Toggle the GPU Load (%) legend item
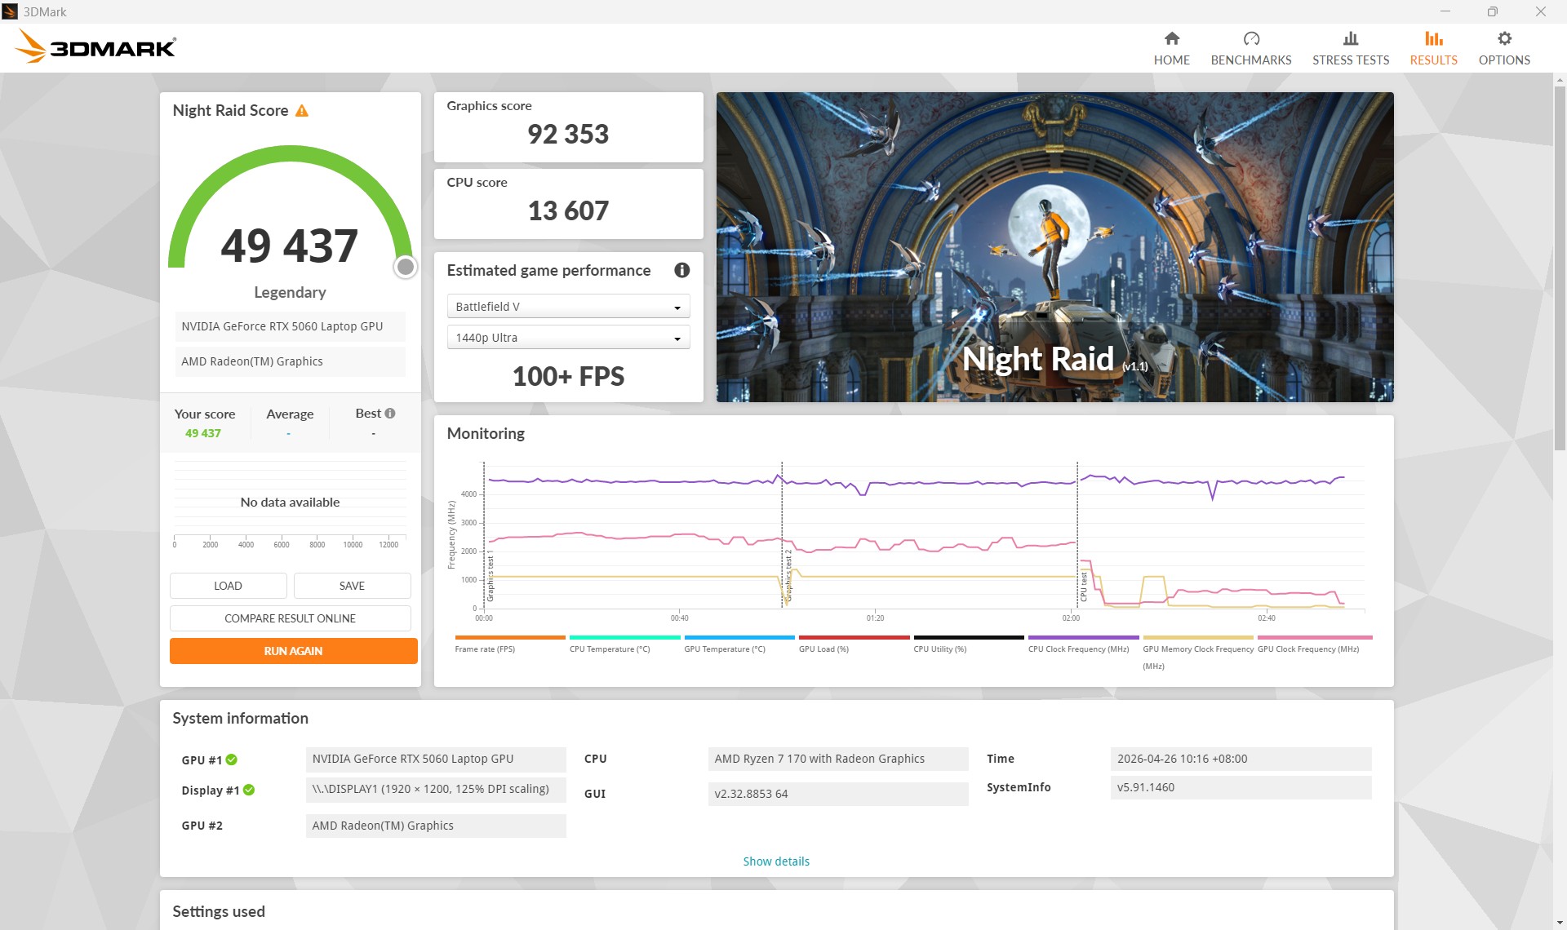The width and height of the screenshot is (1567, 930). point(854,644)
